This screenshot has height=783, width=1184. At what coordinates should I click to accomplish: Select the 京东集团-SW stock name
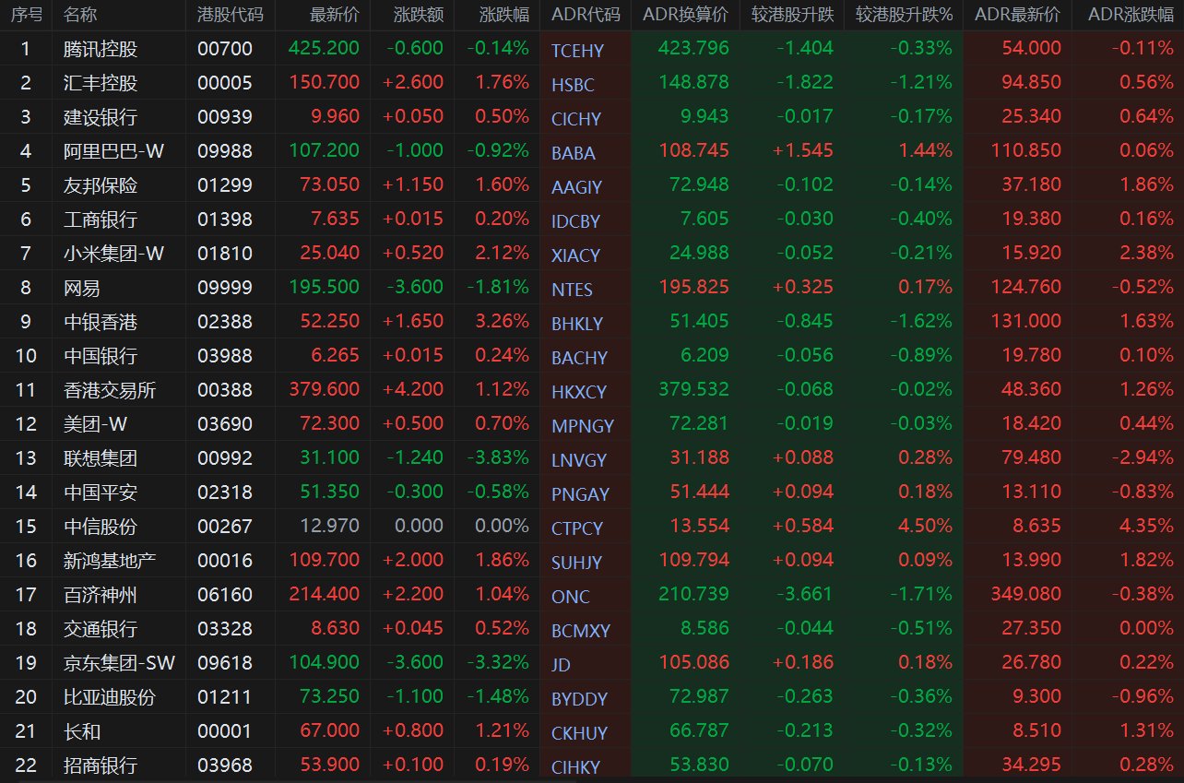click(120, 663)
